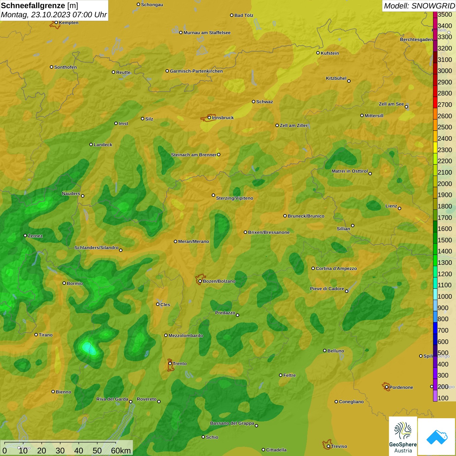Click the blue mountain-and-cloud logo
This screenshot has width=456, height=456.
coord(437,437)
